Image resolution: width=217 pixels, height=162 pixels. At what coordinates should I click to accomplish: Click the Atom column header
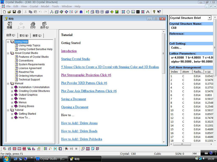[x=187, y=72]
